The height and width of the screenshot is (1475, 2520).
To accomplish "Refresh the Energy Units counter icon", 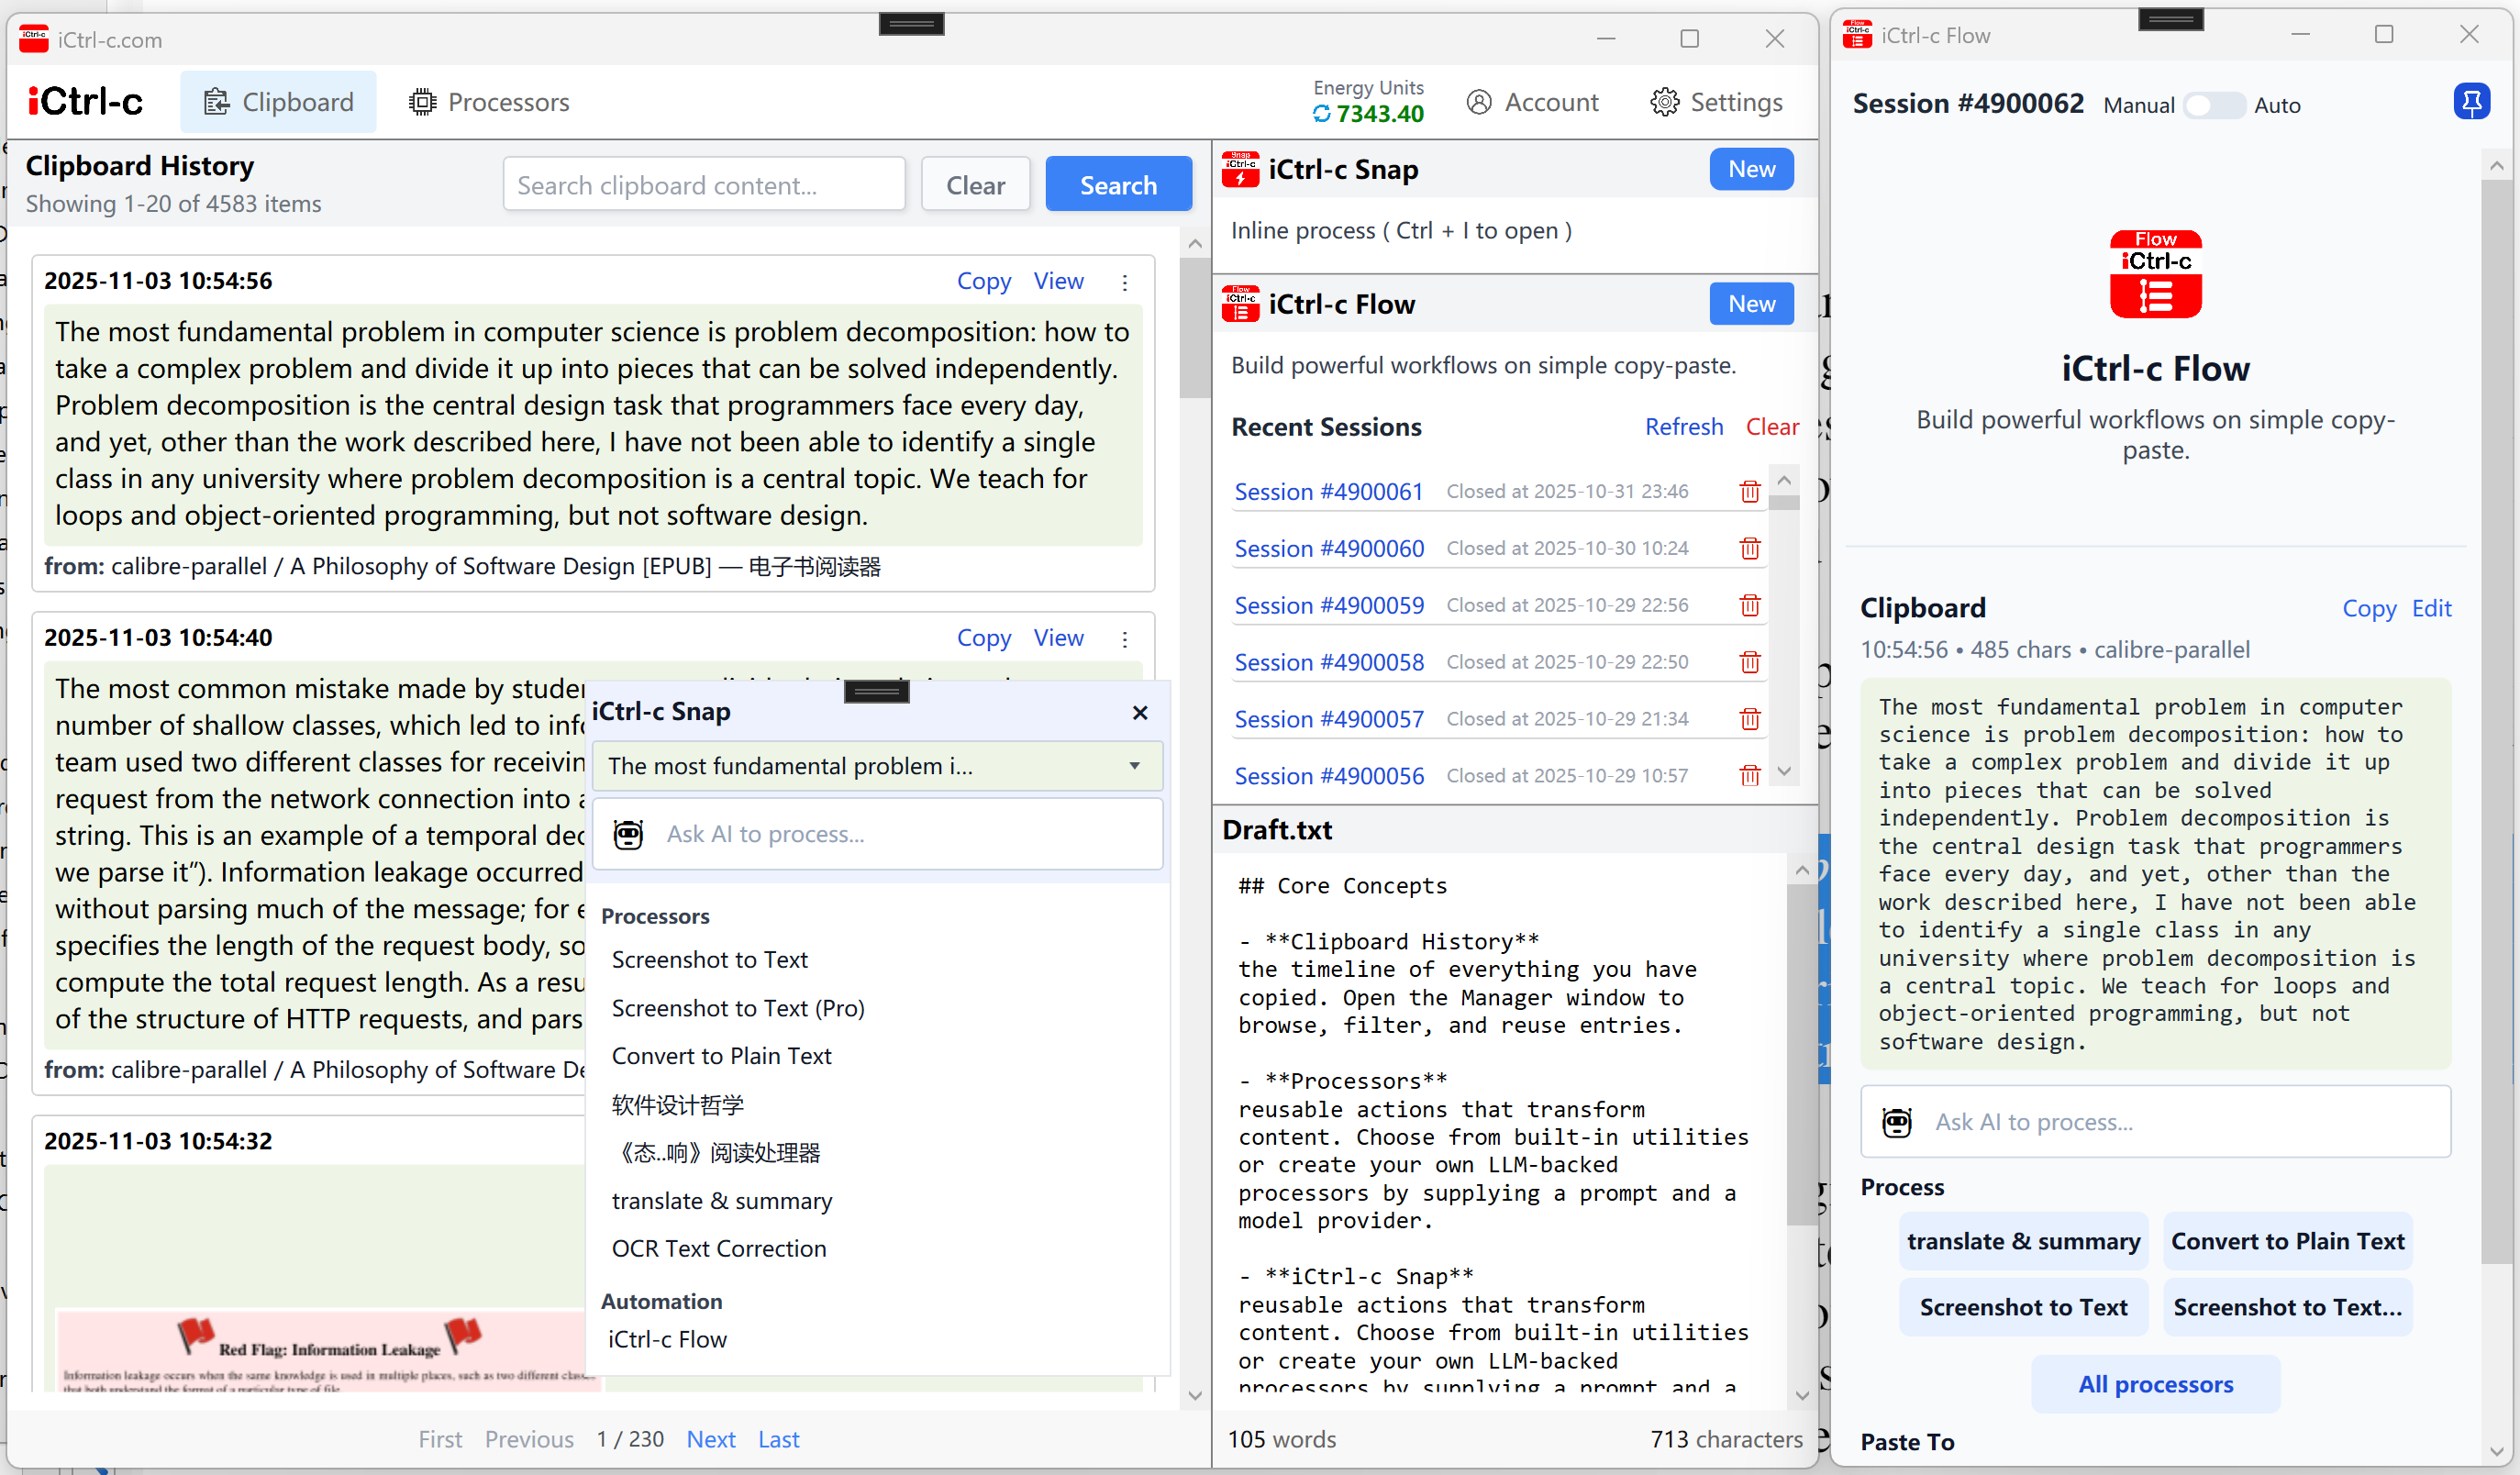I will click(x=1322, y=113).
